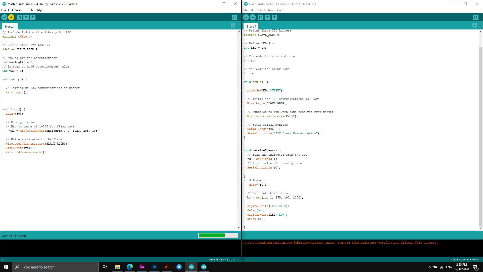Open Sketch menu in Master window

pos(20,10)
